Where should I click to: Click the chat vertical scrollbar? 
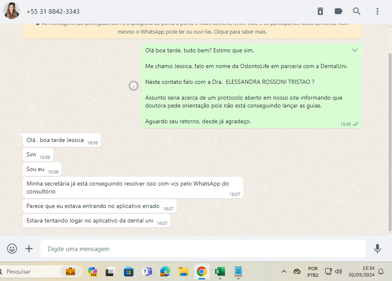coord(390,142)
